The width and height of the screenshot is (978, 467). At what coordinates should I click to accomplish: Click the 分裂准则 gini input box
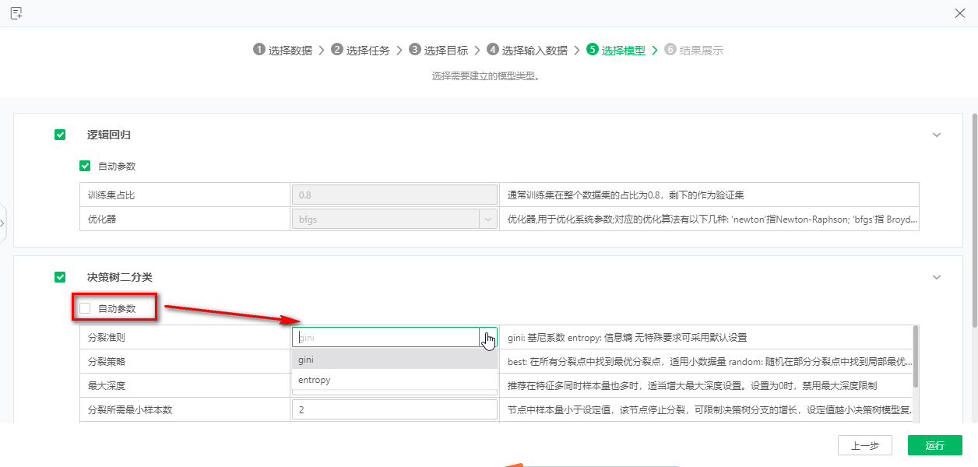click(386, 337)
